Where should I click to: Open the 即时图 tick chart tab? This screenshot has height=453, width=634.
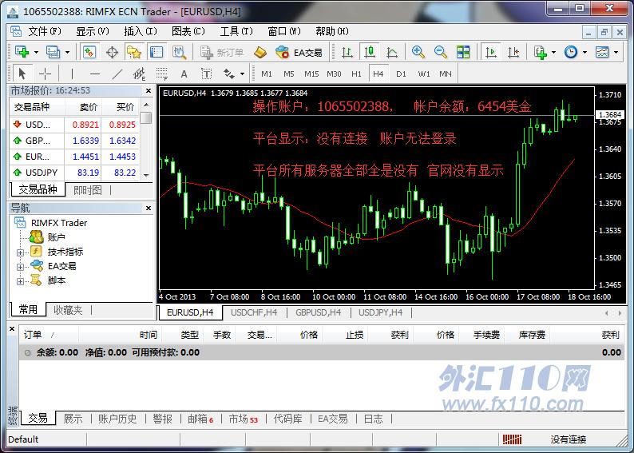point(87,189)
